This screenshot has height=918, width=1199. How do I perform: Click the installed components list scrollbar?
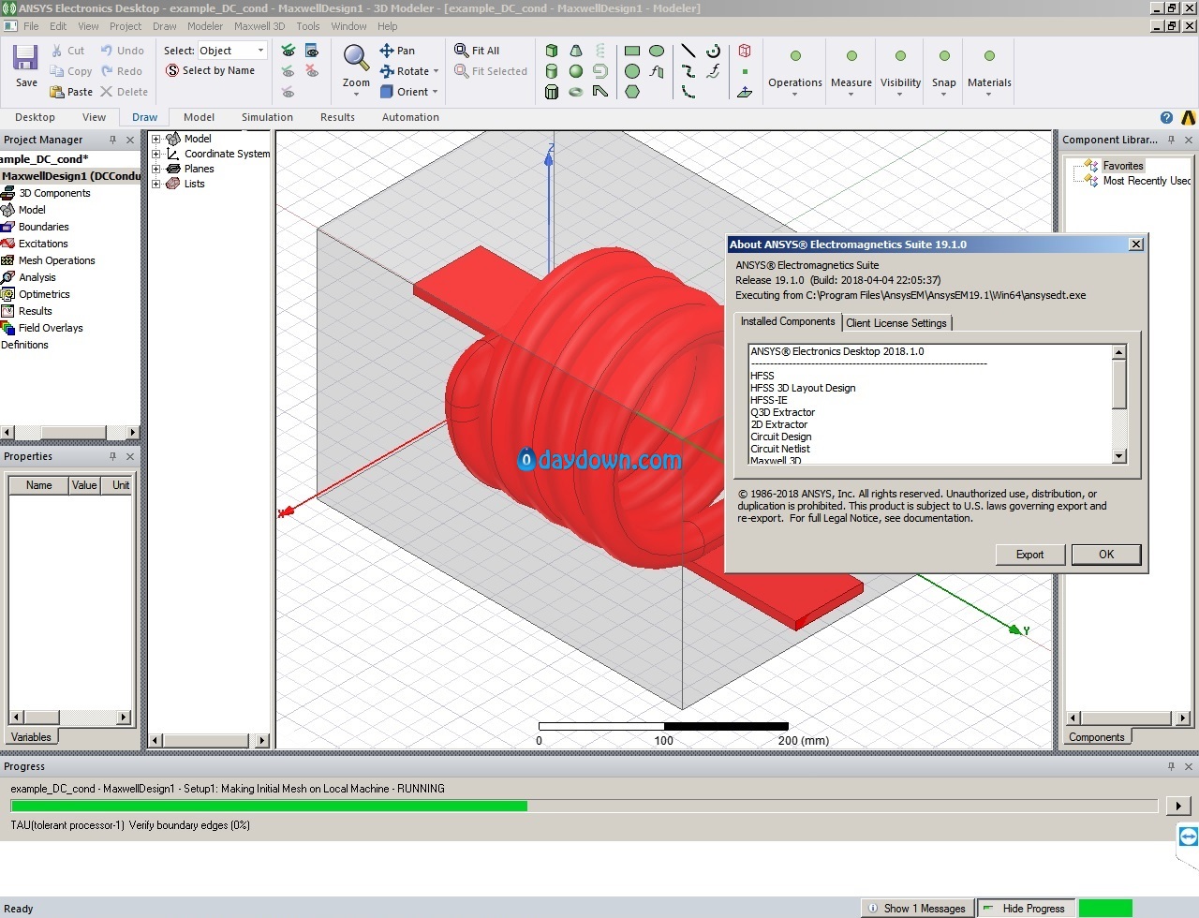point(1118,404)
